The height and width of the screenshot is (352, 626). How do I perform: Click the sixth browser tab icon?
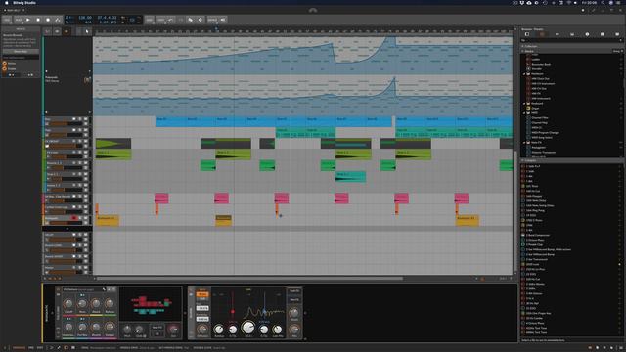click(603, 35)
